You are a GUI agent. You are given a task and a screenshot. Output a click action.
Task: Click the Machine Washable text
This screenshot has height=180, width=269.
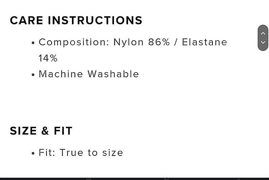[89, 74]
